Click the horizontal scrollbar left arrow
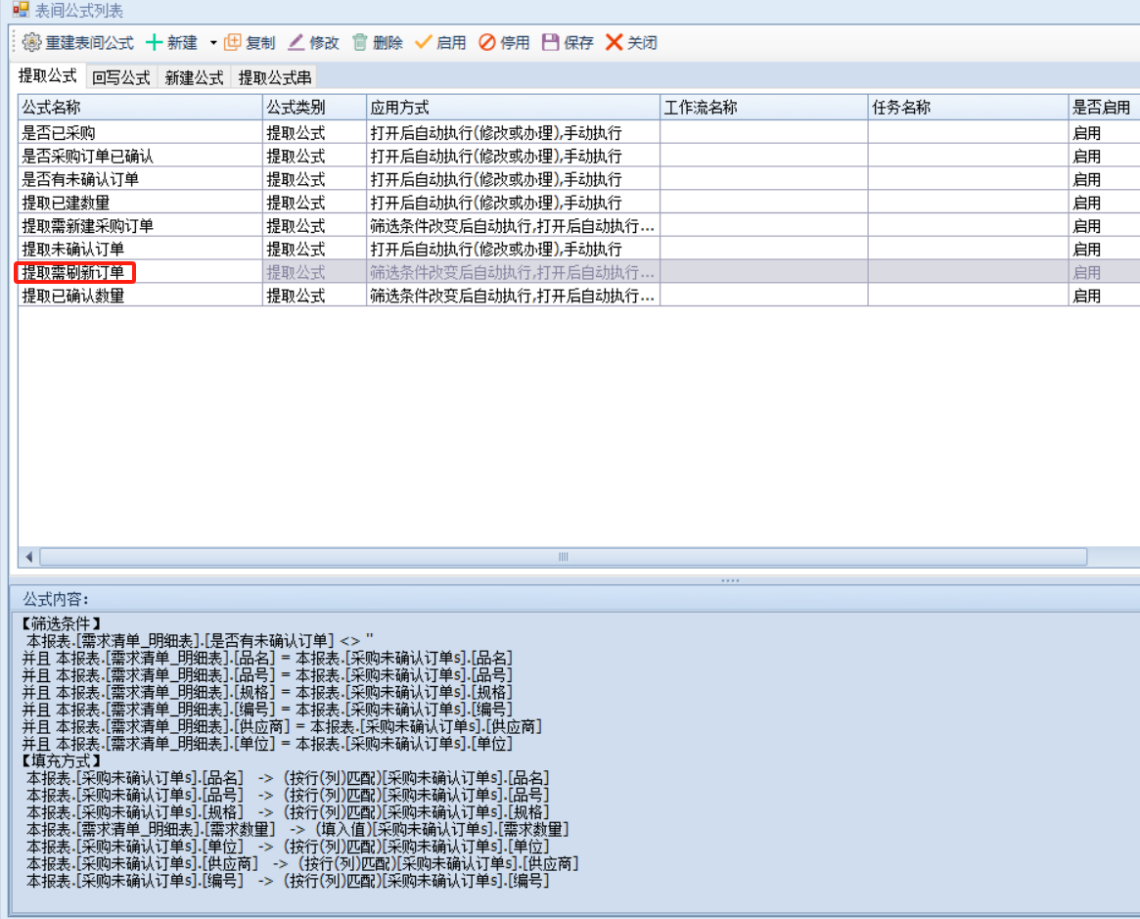The image size is (1140, 919). 29,557
